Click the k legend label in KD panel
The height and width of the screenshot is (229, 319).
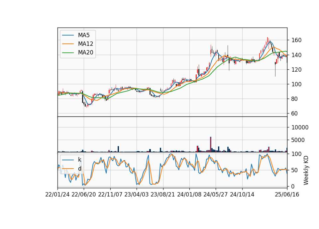click(79, 160)
